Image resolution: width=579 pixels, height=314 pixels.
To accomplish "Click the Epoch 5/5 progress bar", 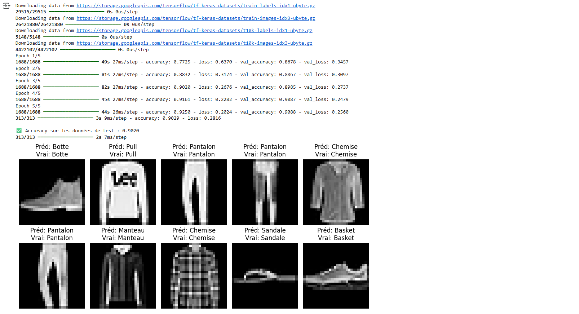I will pyautogui.click(x=71, y=112).
